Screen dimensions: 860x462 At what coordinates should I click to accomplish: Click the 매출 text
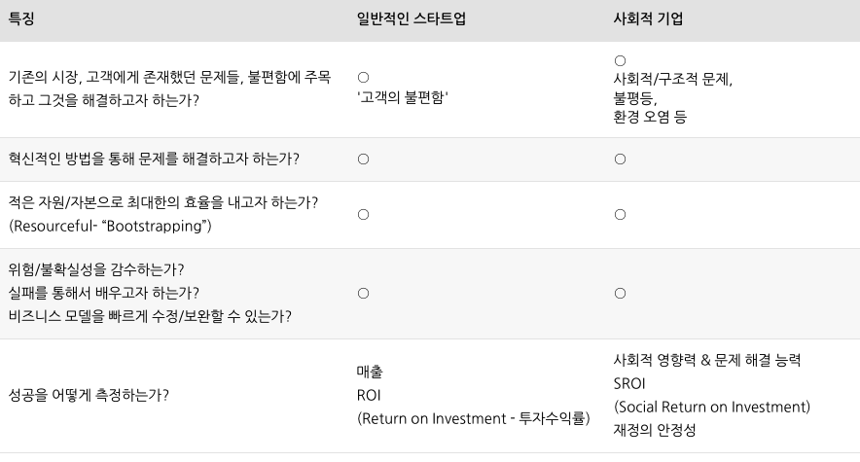click(370, 372)
